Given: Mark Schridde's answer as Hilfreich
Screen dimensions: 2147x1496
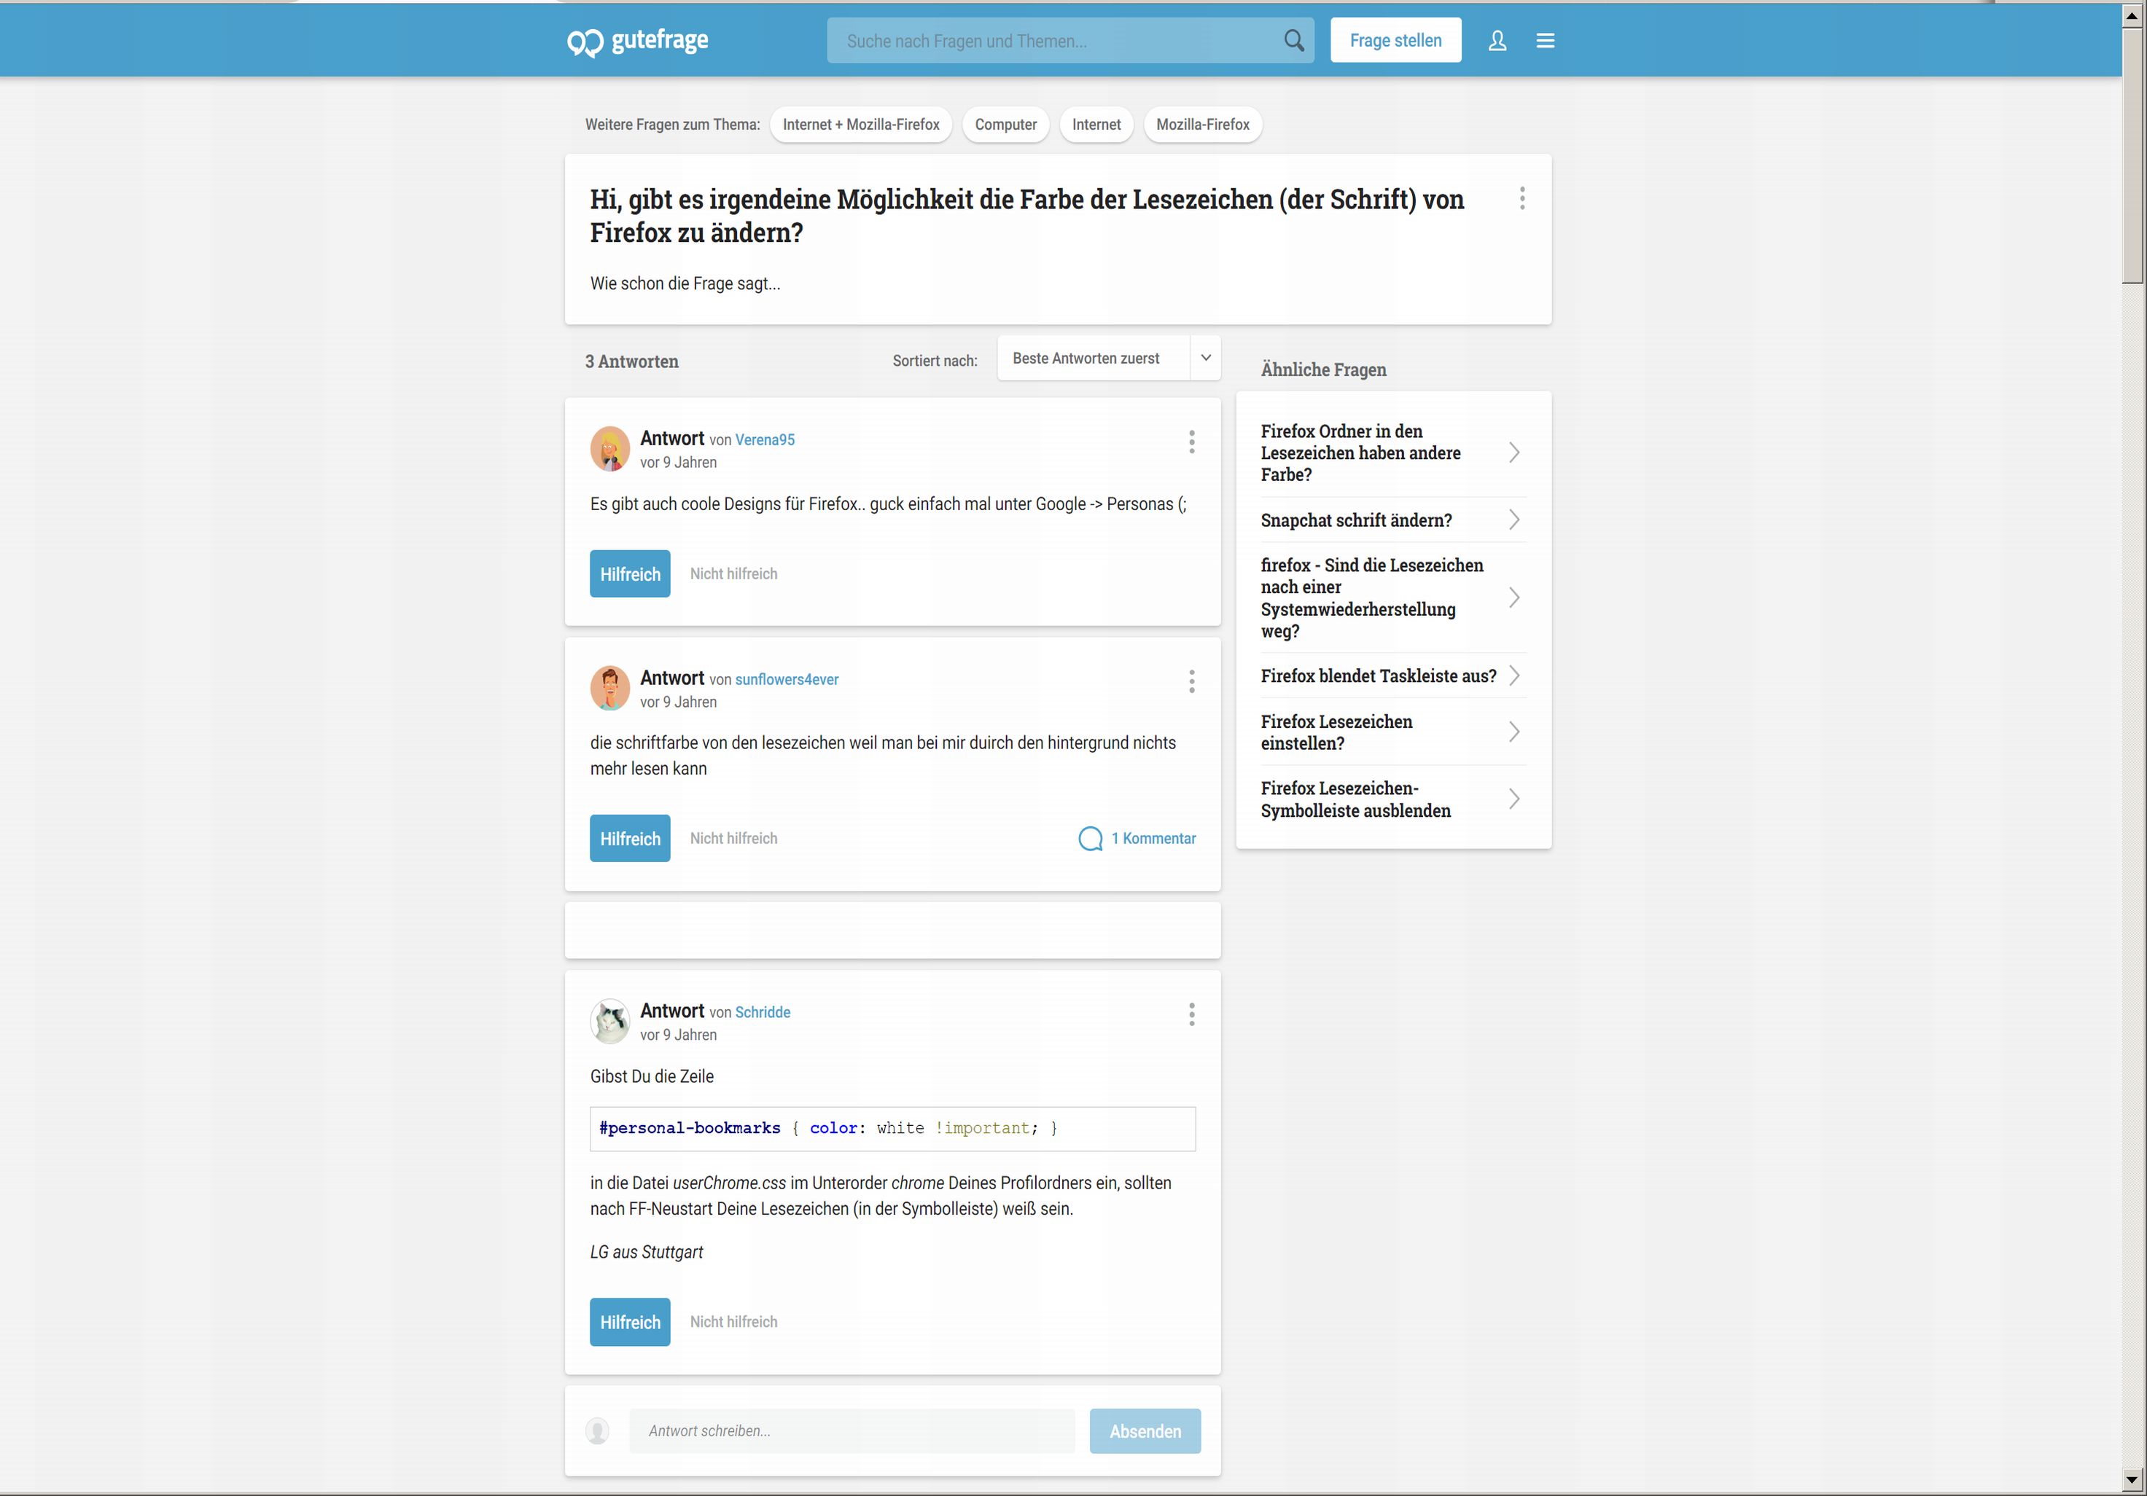Looking at the screenshot, I should pos(629,1321).
